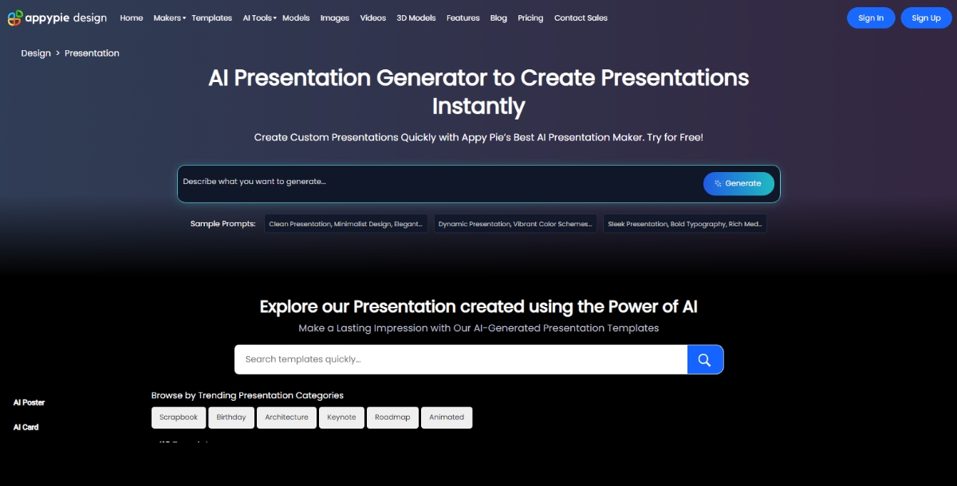Open the Templates page from the navbar

tap(211, 18)
